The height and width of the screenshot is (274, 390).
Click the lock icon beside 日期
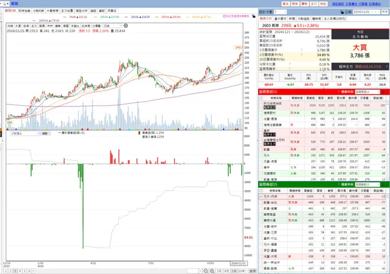click(342, 12)
